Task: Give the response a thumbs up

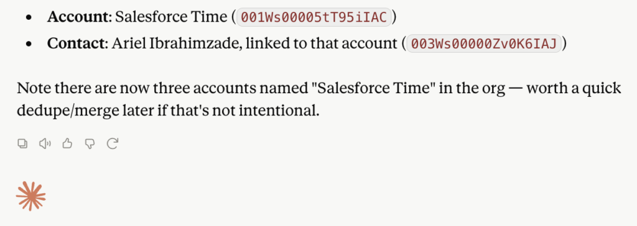Action: coord(67,143)
